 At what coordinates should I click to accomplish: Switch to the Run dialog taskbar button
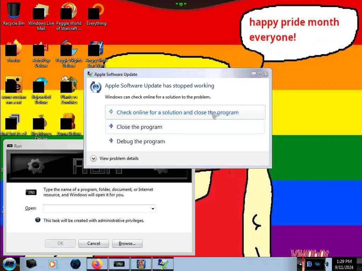pyautogui.click(x=119, y=264)
